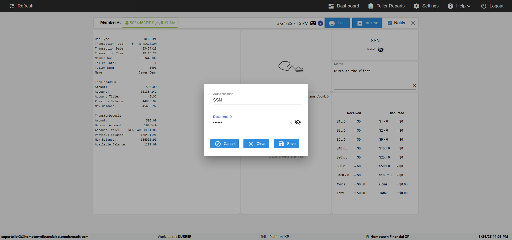This screenshot has width=512, height=240.
Task: Click the Help question mark icon
Action: (x=450, y=6)
